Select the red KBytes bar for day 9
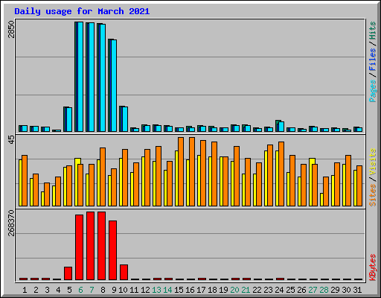Screen dimensions: 381x298 pos(112,250)
